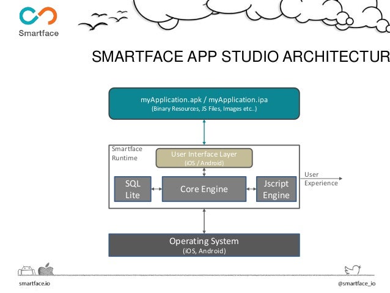The image size is (390, 293).
Task: Select the Jscript Engine block
Action: click(x=276, y=189)
